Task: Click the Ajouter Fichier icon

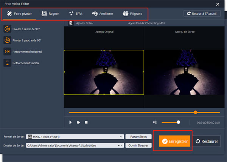Action: (70, 23)
